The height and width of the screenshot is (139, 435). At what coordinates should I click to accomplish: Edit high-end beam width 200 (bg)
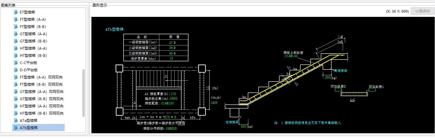tap(327, 78)
